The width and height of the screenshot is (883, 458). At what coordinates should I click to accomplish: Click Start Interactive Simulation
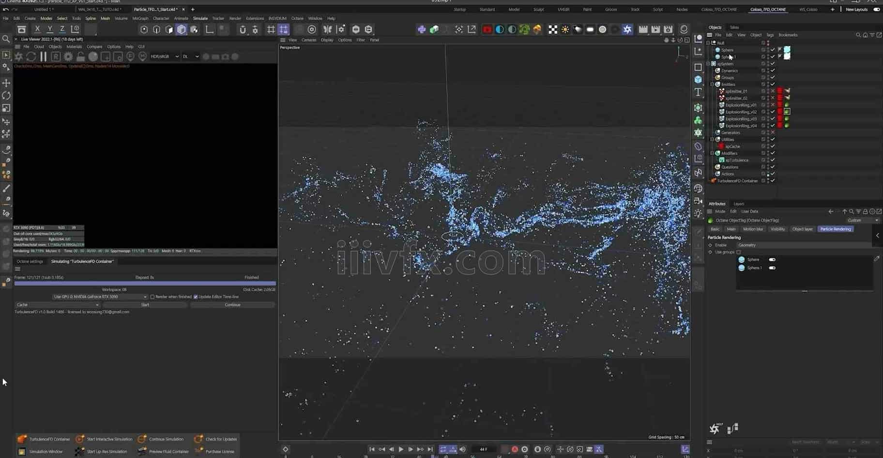pos(109,439)
